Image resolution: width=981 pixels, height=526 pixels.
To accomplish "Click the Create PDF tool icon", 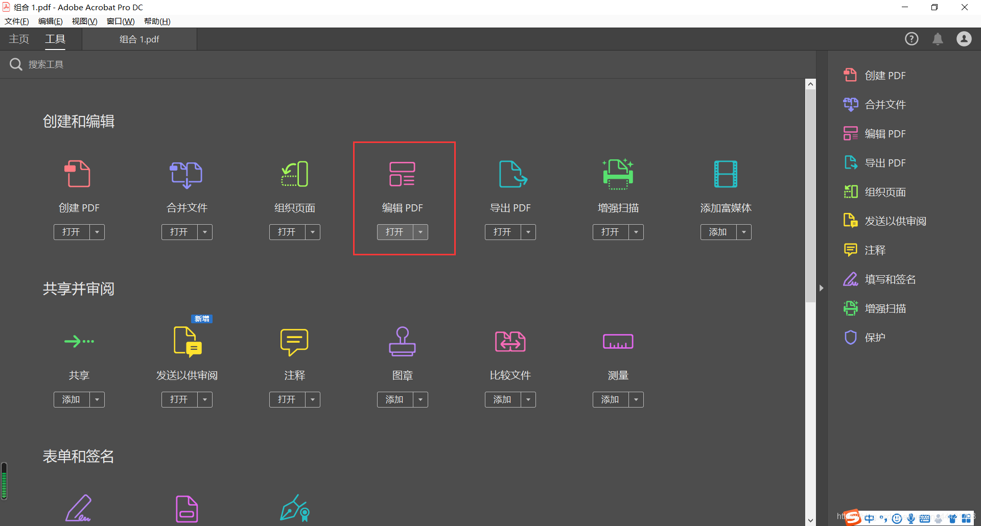I will point(78,174).
